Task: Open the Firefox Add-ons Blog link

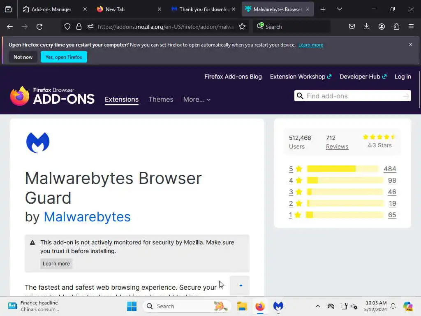Action: (233, 77)
